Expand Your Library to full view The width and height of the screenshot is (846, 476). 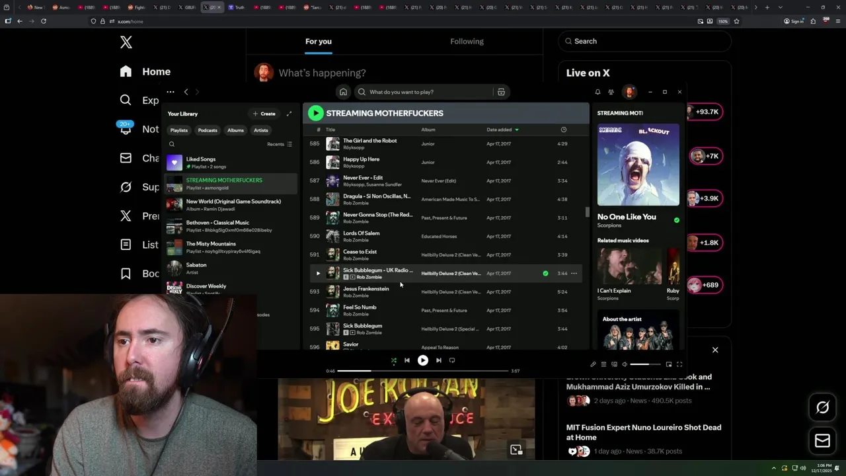pyautogui.click(x=289, y=114)
